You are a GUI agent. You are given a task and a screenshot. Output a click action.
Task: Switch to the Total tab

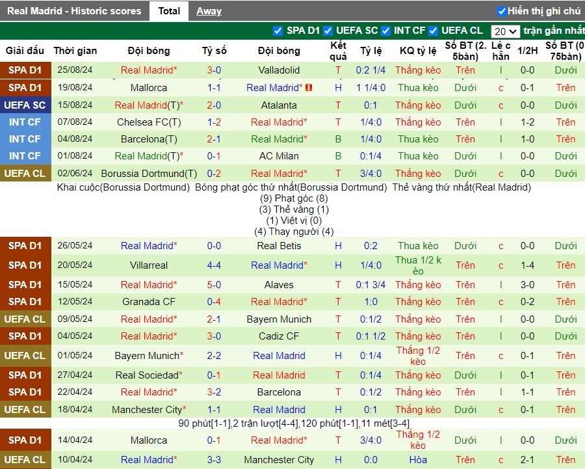pyautogui.click(x=169, y=11)
